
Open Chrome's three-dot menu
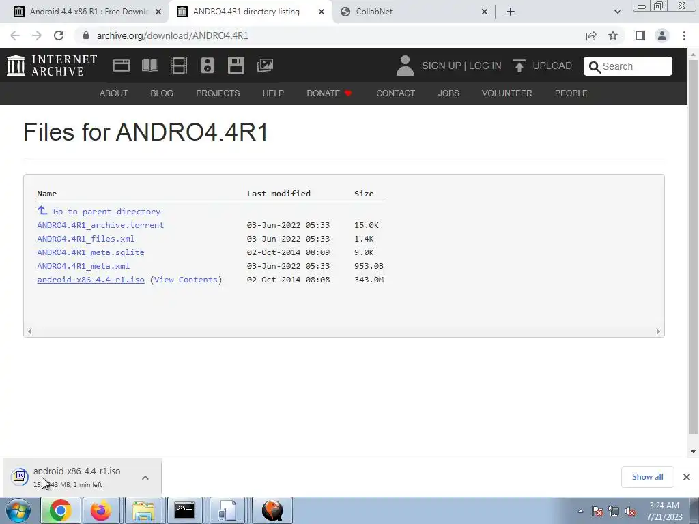click(684, 35)
